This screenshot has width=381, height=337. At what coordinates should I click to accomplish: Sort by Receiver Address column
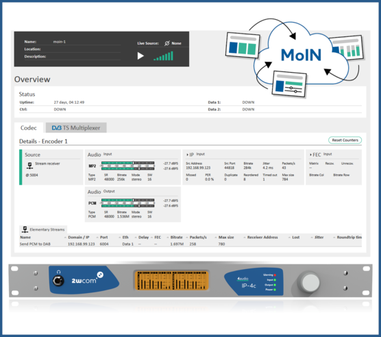pos(262,237)
